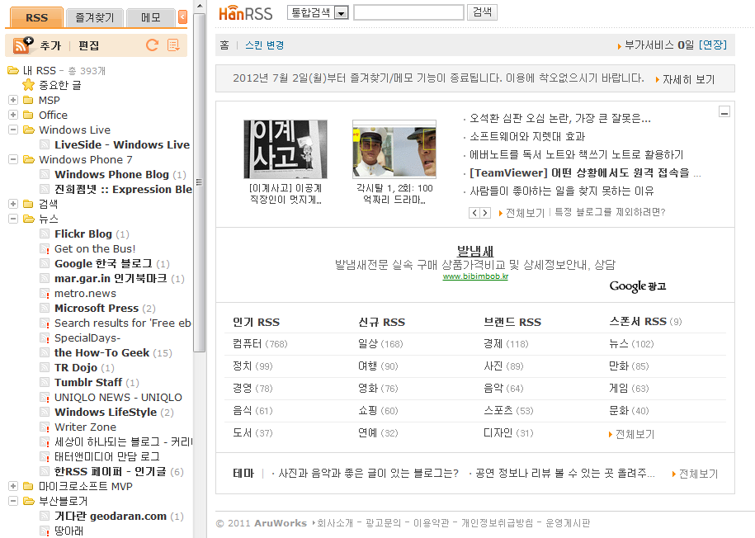Switch to the RSS tab
The width and height of the screenshot is (755, 538).
36,17
